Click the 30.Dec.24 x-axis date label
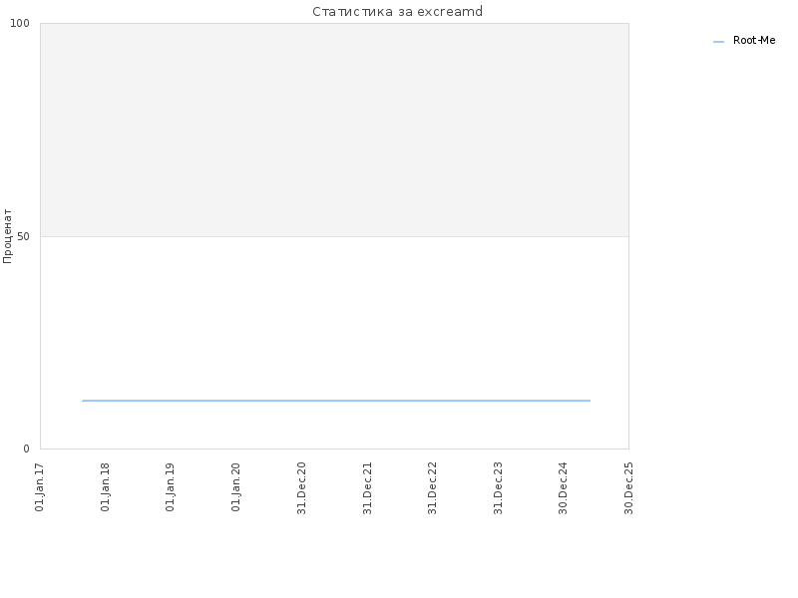798x598 pixels. [563, 487]
